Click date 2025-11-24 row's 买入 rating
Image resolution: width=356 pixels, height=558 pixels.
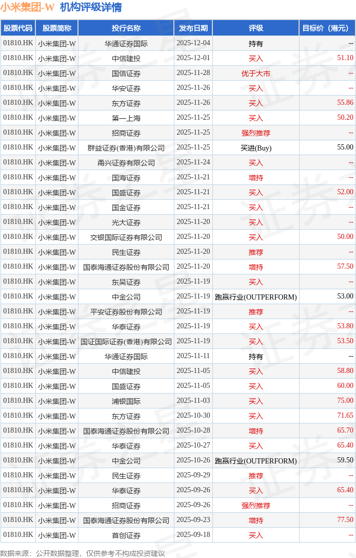256,163
